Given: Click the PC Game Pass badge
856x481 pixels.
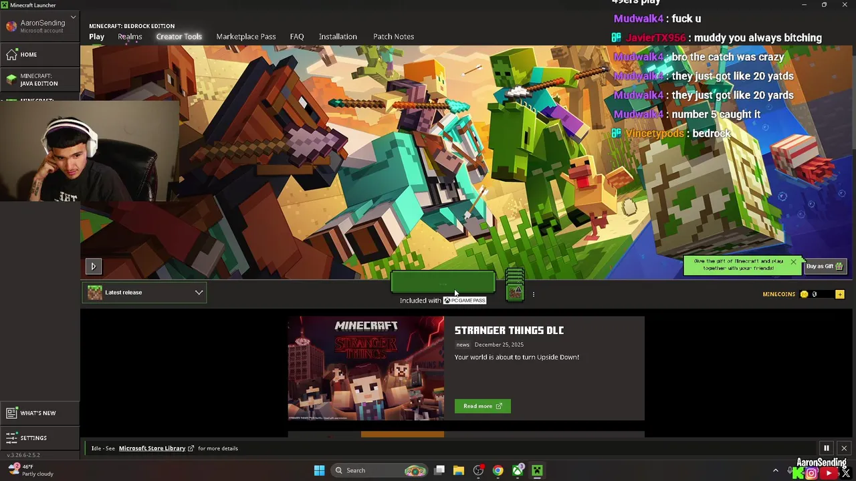Looking at the screenshot, I should (x=465, y=301).
